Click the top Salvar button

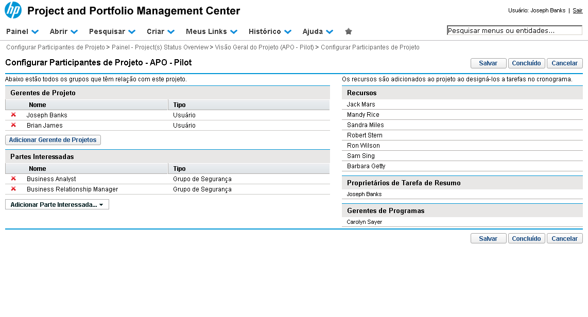488,63
